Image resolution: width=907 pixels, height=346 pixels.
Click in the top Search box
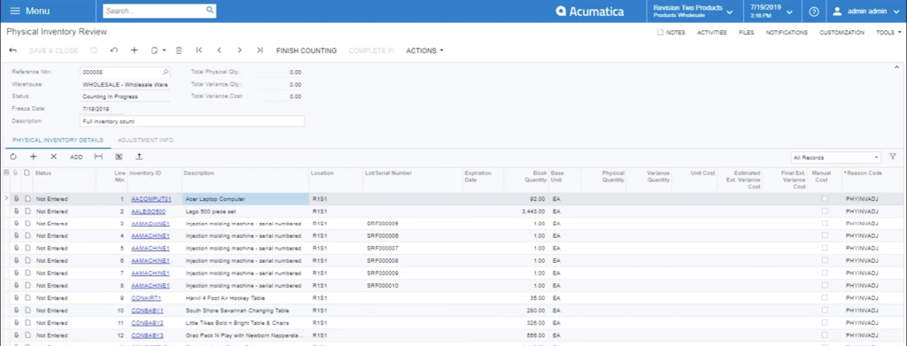153,11
